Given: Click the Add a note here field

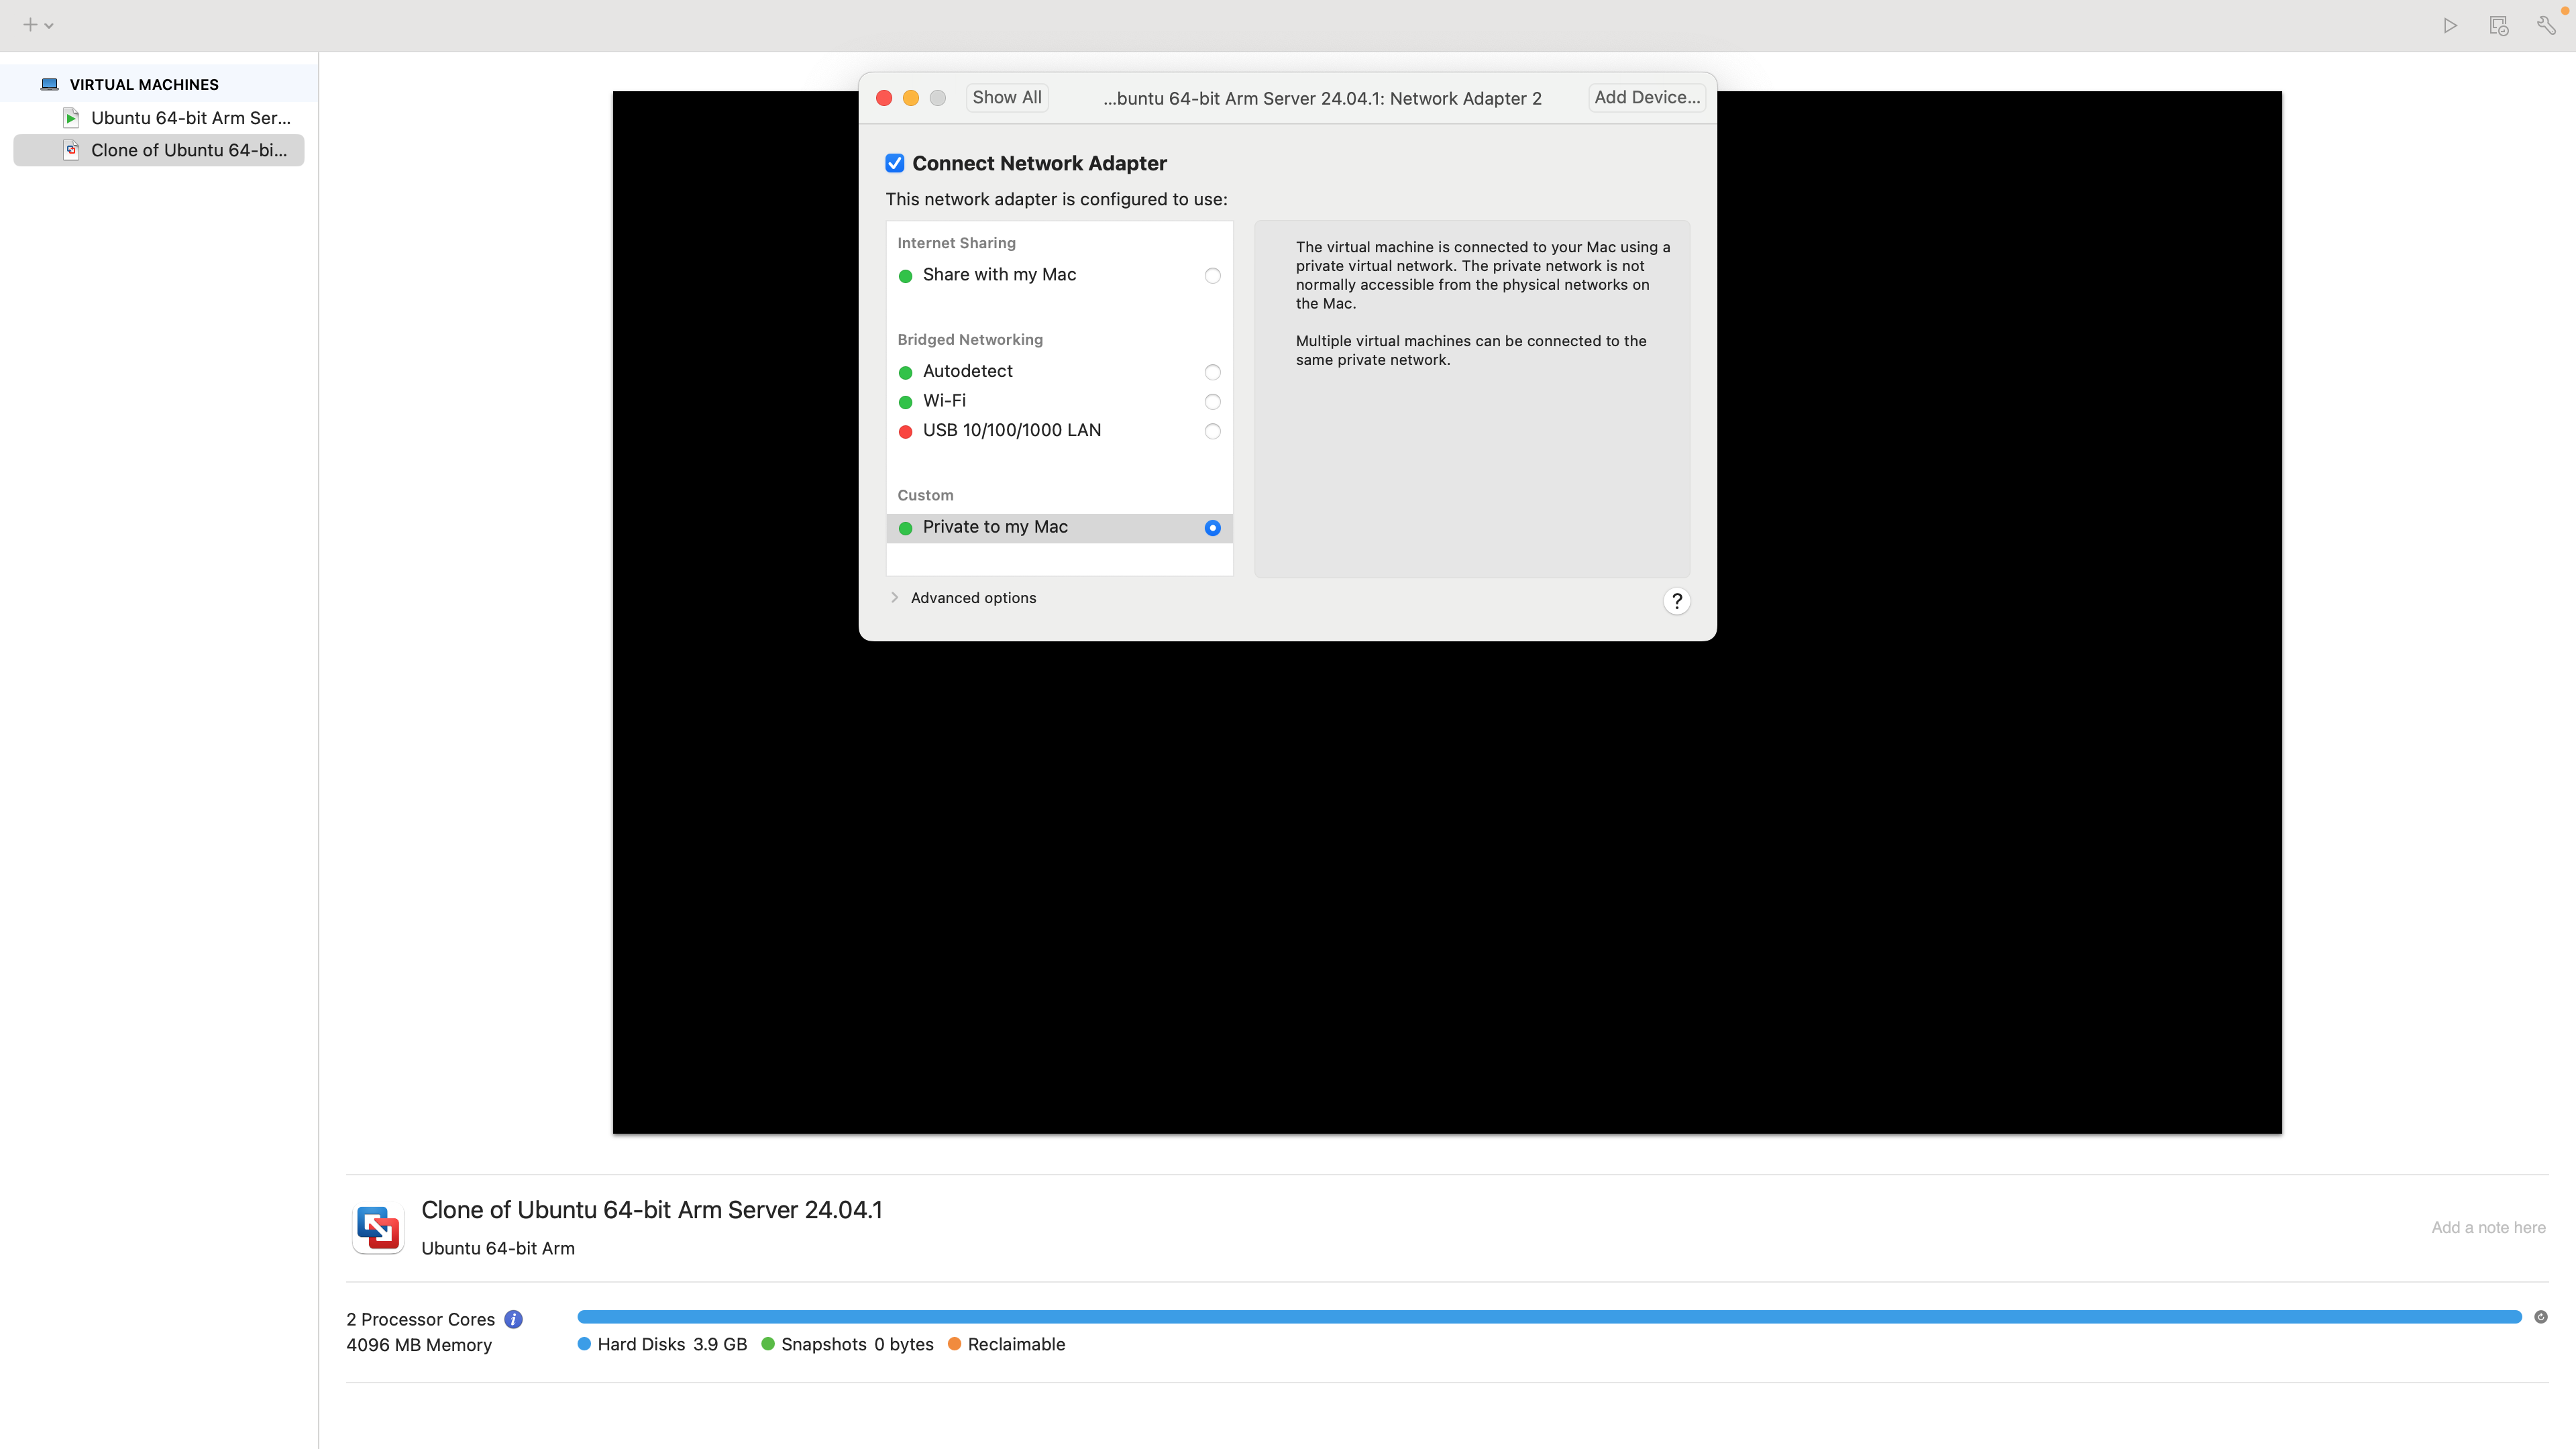Looking at the screenshot, I should coord(2488,1227).
